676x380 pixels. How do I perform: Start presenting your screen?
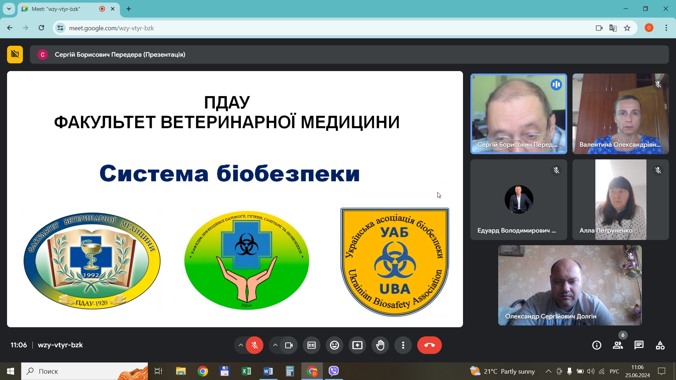coord(357,345)
